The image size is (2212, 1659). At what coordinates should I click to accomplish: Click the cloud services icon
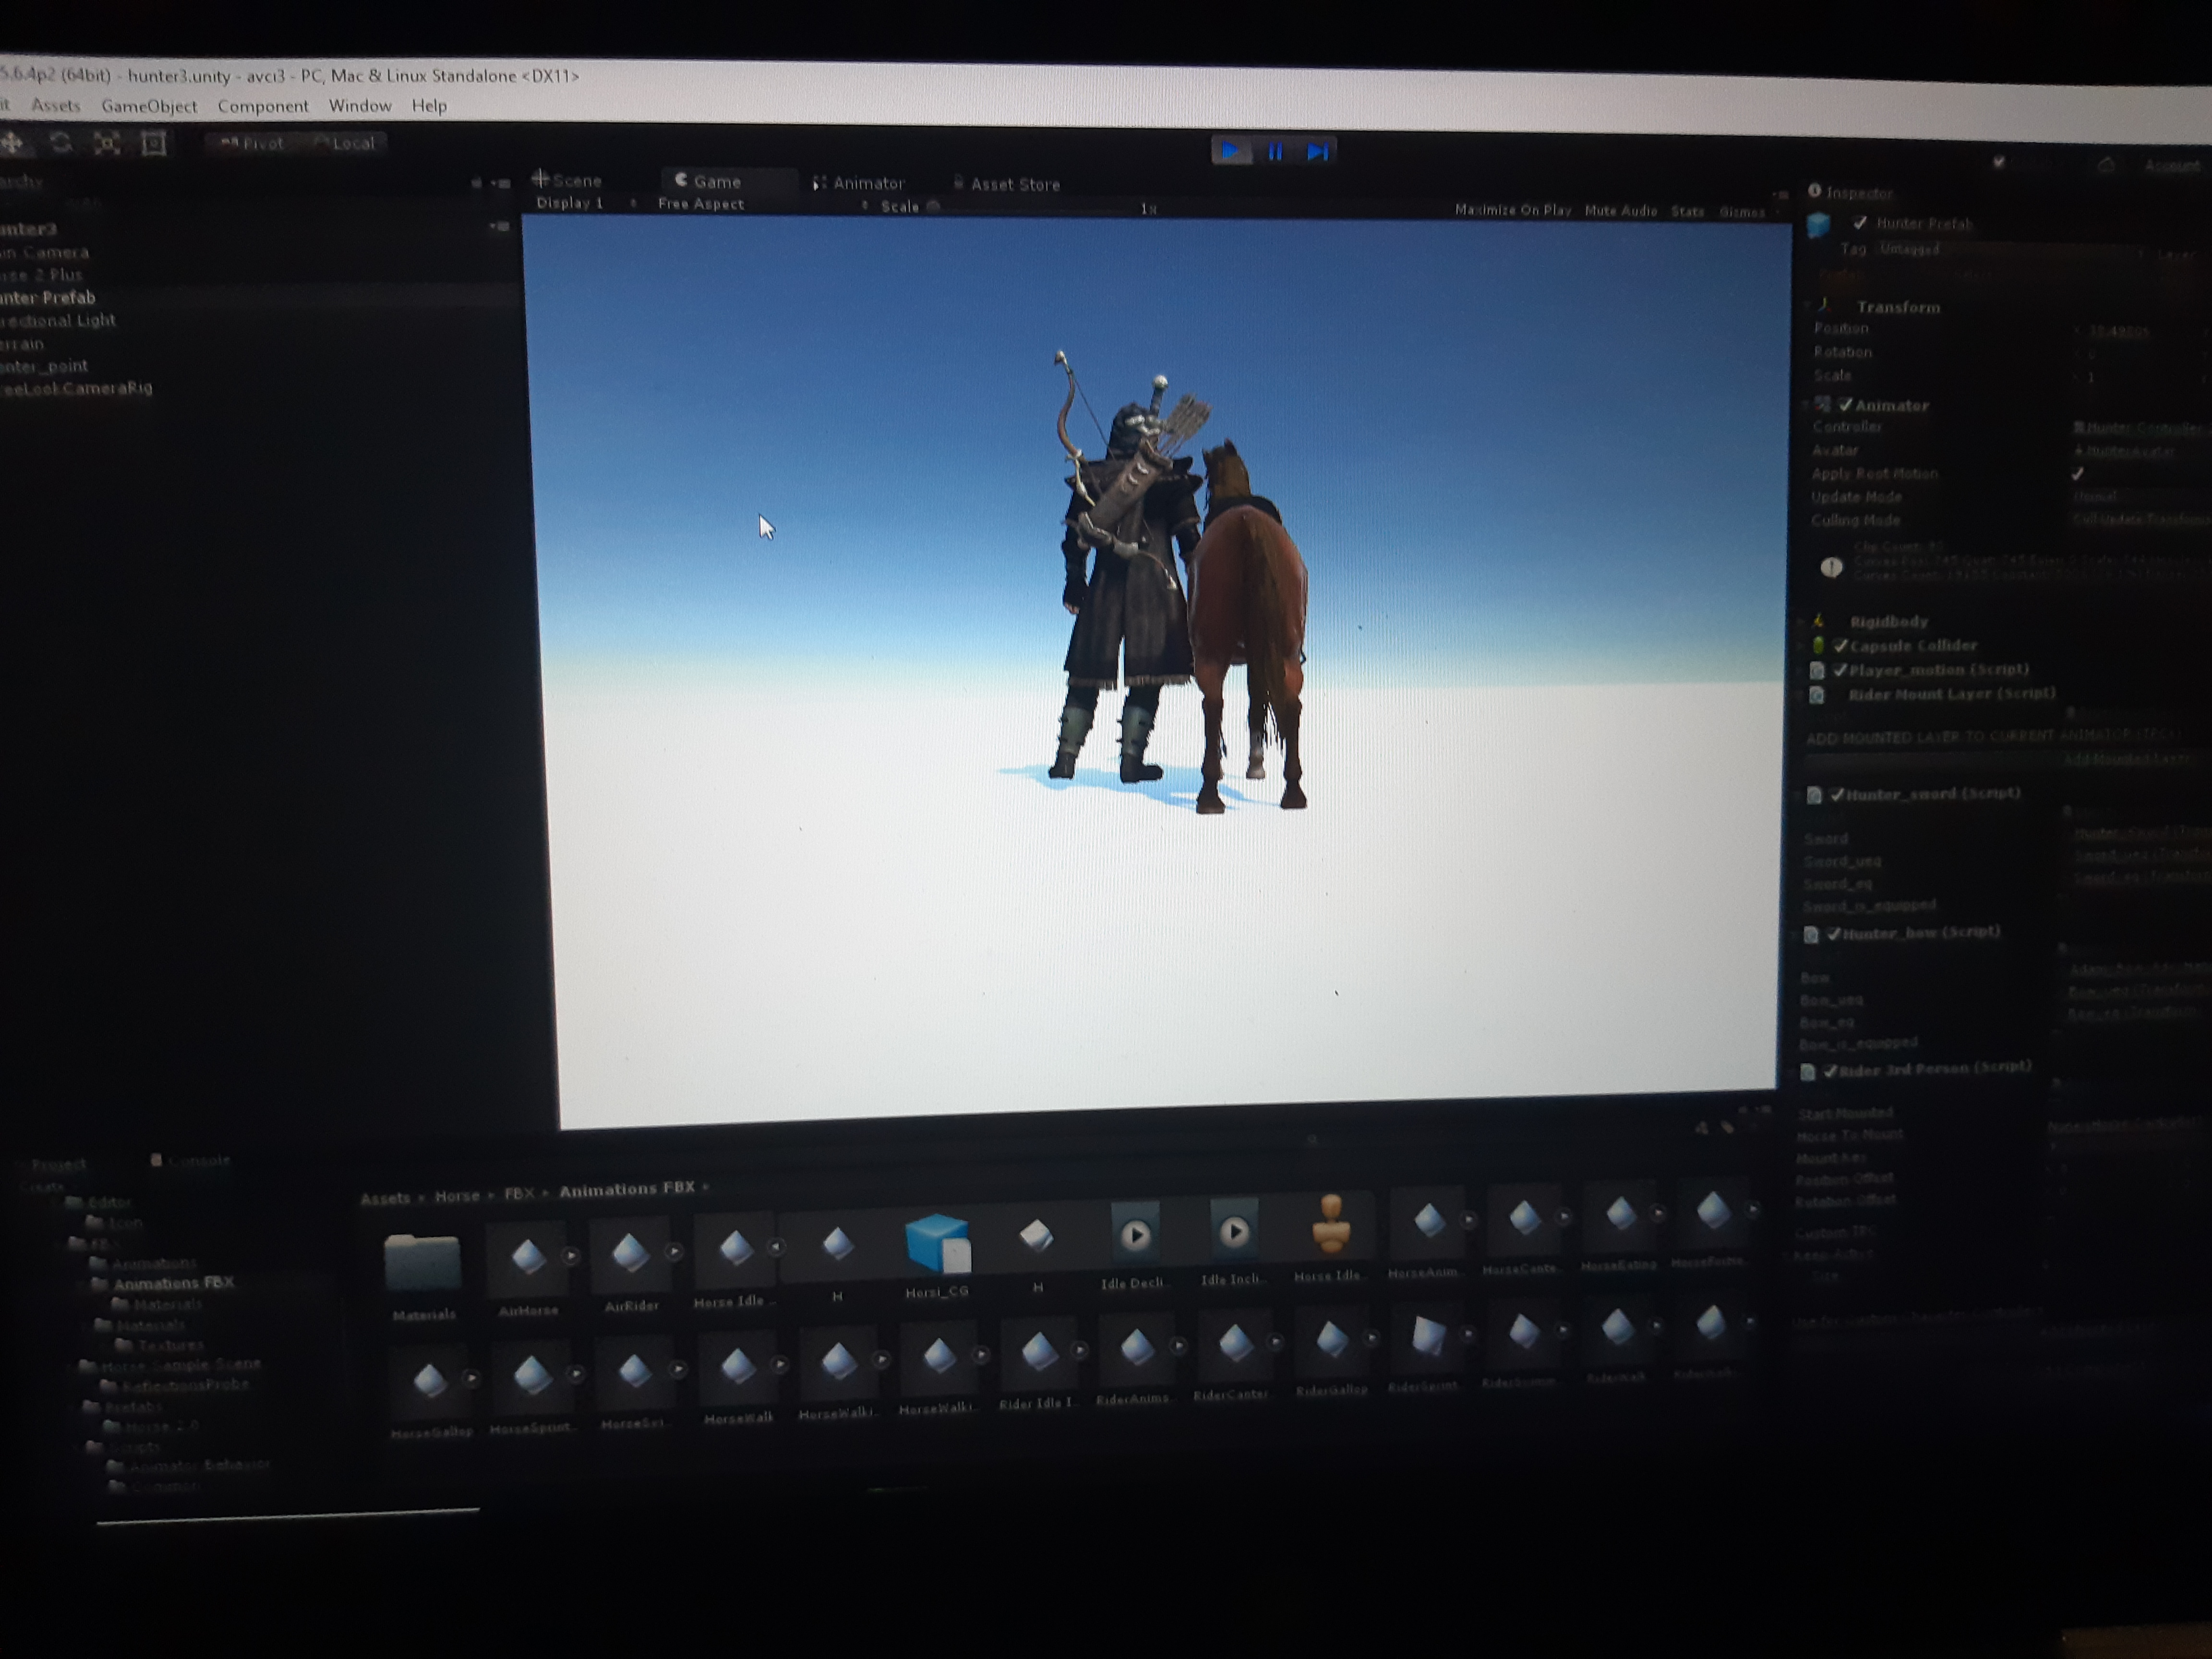pyautogui.click(x=2105, y=164)
